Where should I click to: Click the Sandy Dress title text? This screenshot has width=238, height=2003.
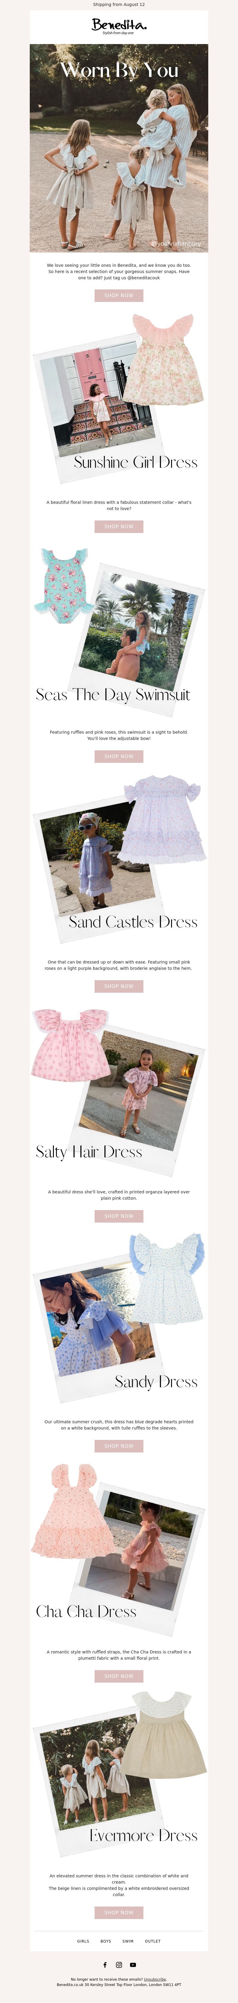(156, 1382)
